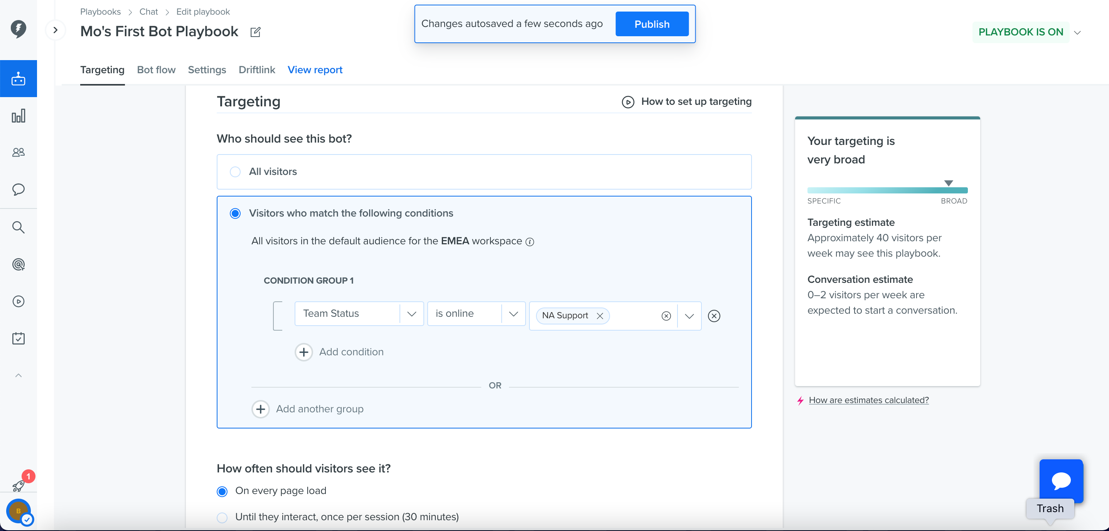The height and width of the screenshot is (531, 1109).
Task: Switch to the Driftlink tab
Action: point(256,70)
